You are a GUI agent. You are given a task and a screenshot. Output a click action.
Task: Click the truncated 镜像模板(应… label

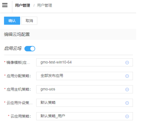[x=18, y=63]
